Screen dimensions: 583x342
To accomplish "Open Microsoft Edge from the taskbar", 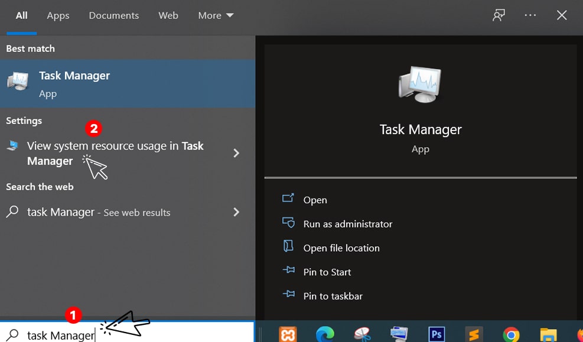I will [x=325, y=334].
